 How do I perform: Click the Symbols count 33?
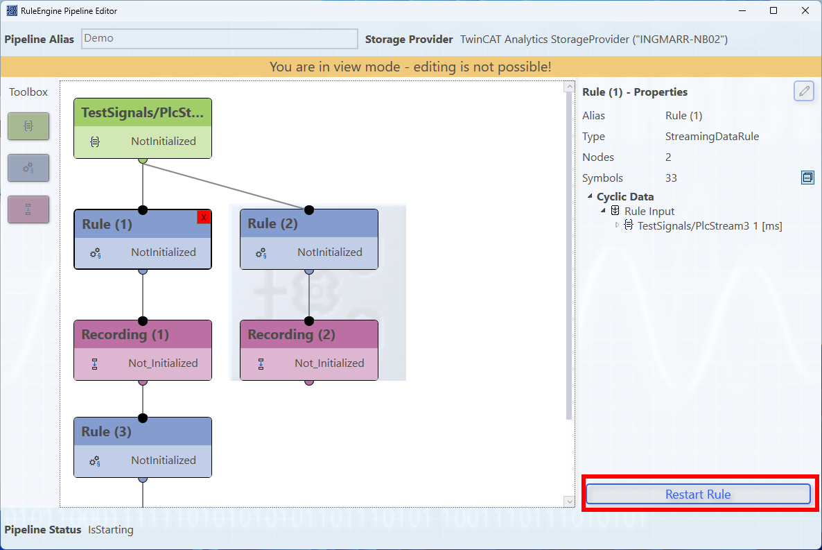click(x=671, y=178)
